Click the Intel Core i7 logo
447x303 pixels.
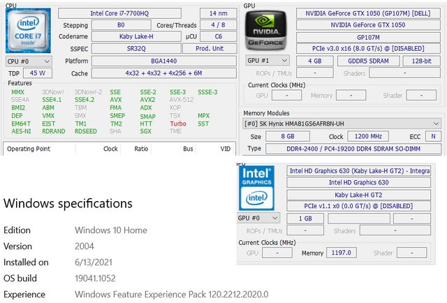pyautogui.click(x=28, y=31)
